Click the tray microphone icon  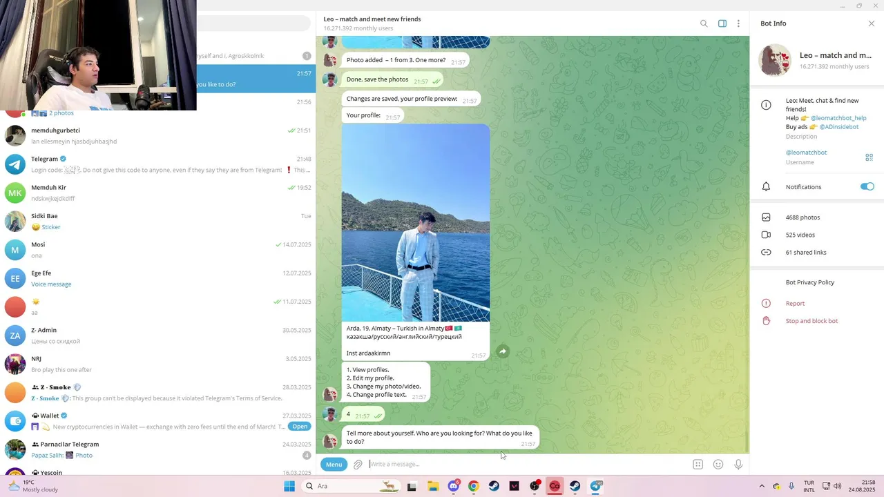click(791, 486)
